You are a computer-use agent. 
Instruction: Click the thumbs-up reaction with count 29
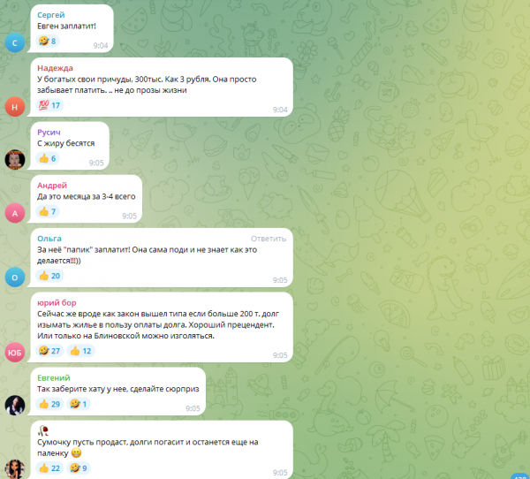(x=49, y=404)
